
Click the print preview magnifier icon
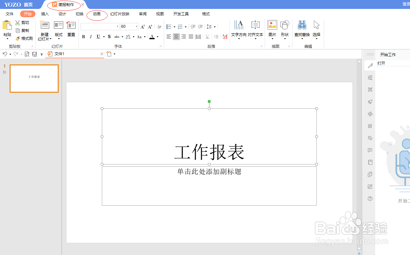click(x=27, y=54)
